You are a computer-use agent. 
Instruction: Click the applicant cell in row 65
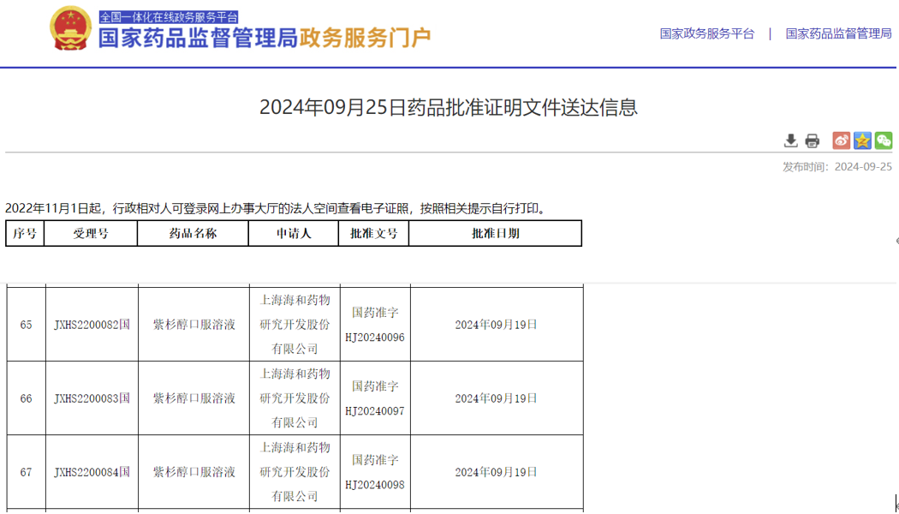295,325
